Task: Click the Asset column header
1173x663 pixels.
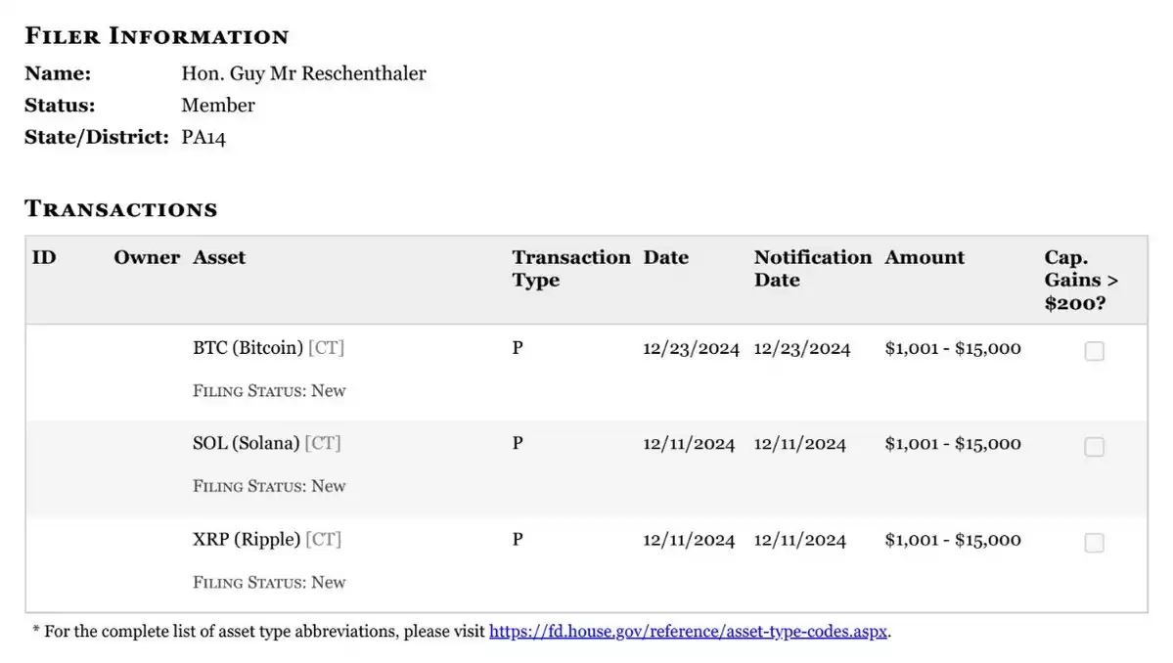Action: pos(218,257)
